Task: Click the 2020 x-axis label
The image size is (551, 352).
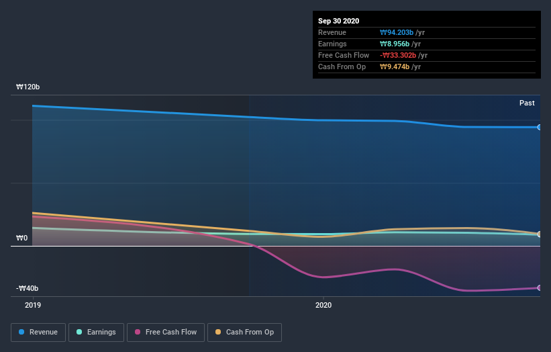Action: (x=323, y=305)
